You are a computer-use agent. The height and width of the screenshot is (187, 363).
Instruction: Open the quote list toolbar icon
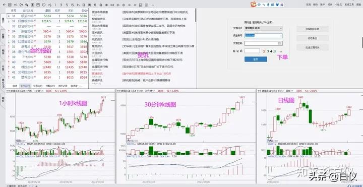(10, 5)
